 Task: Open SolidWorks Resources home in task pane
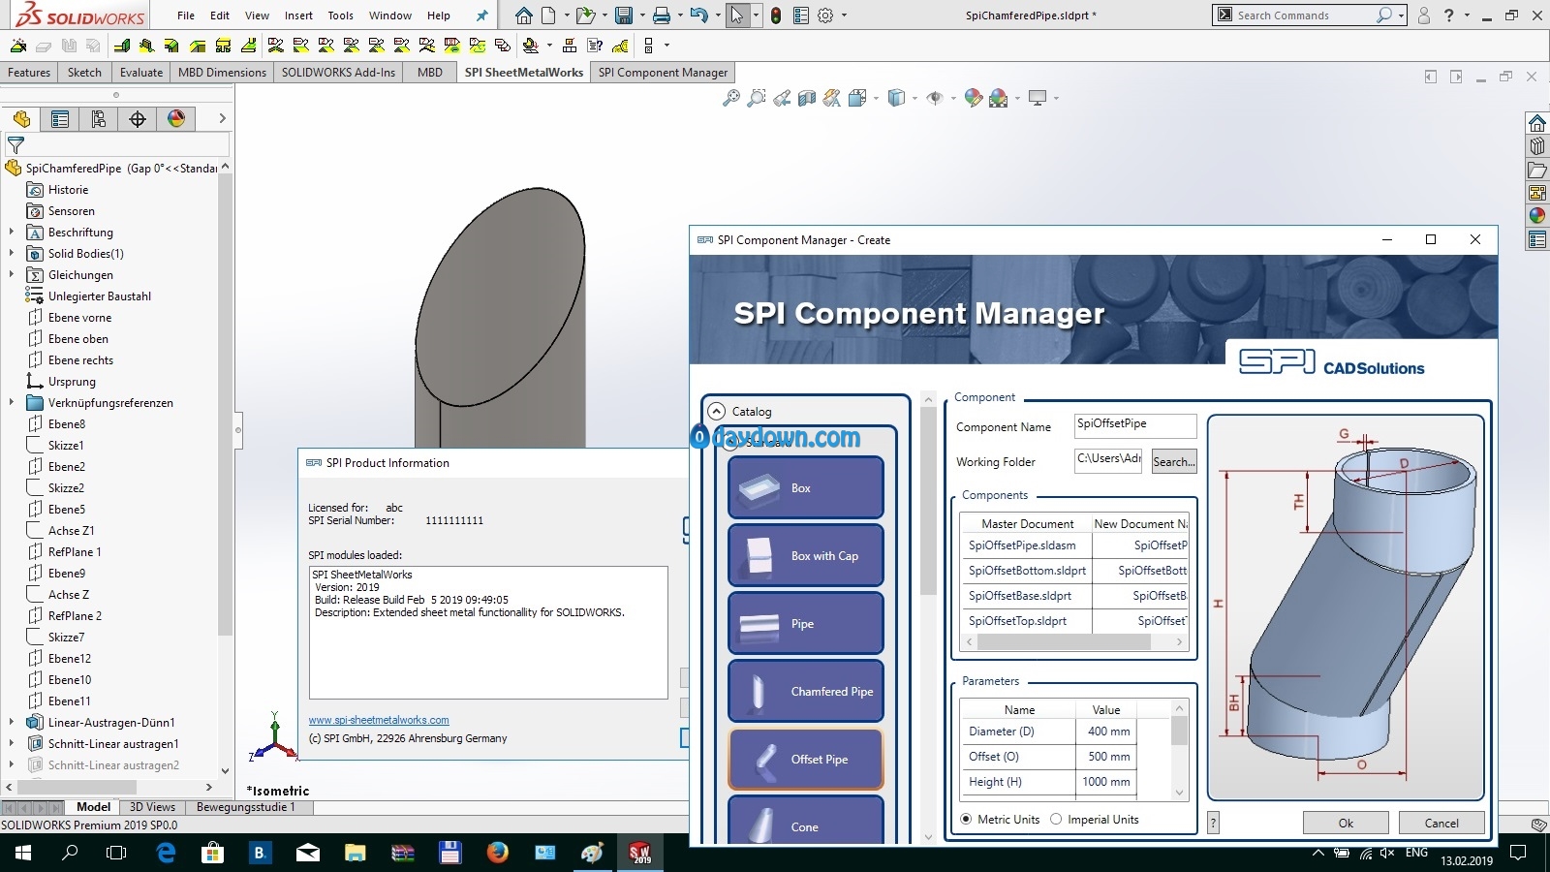click(x=1537, y=124)
